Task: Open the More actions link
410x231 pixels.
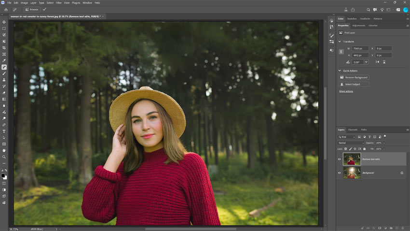Action: tap(346, 91)
